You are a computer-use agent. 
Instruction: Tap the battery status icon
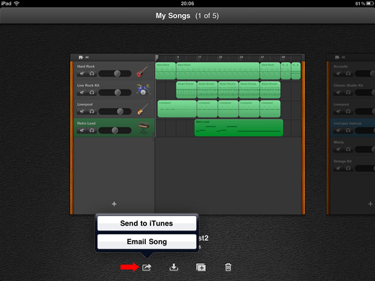click(370, 3)
